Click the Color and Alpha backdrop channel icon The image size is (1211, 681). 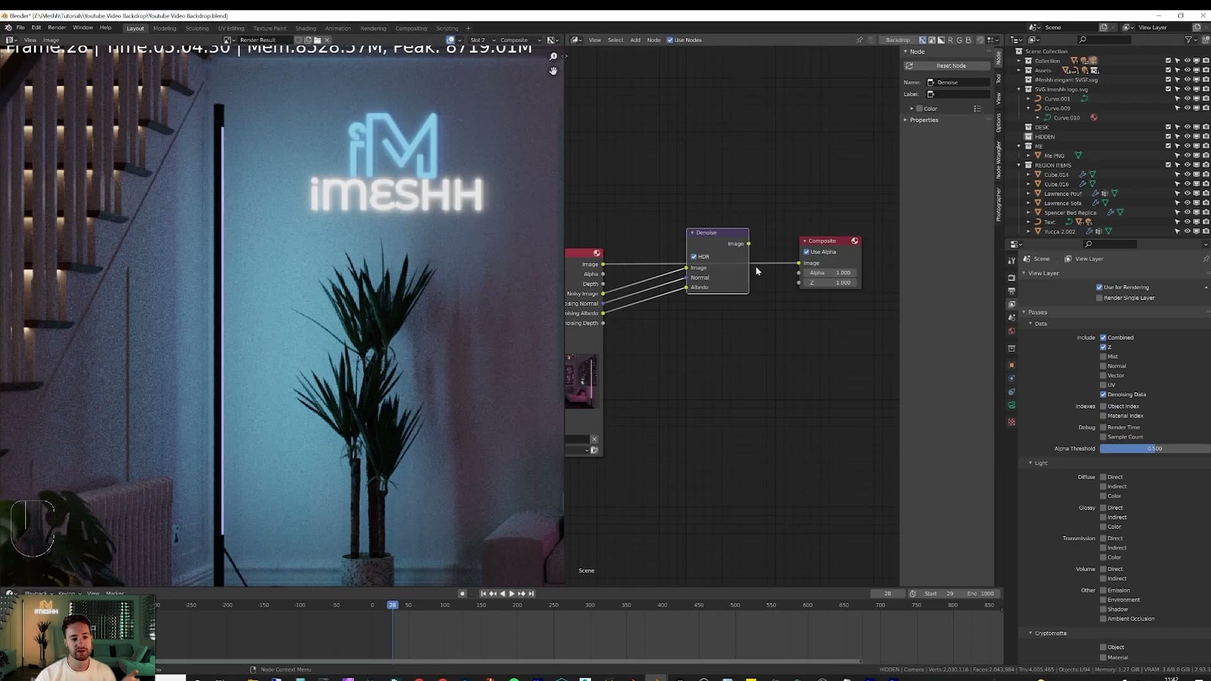[923, 40]
